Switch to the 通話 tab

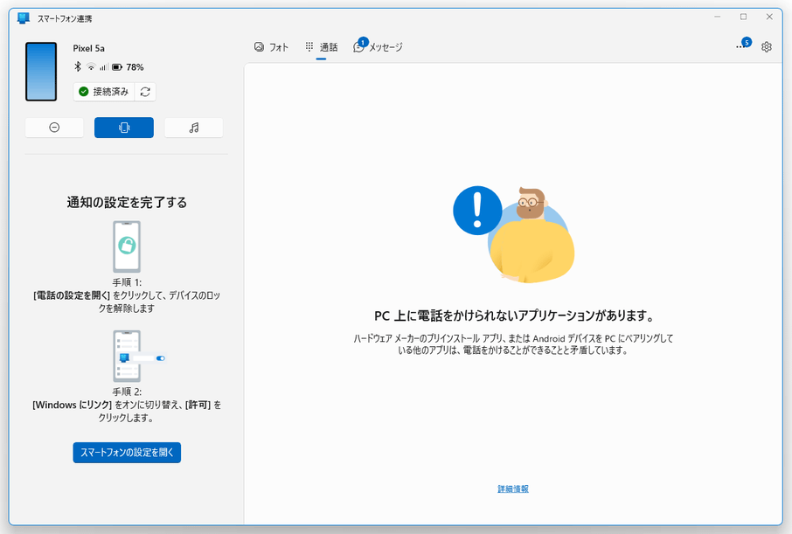coord(321,47)
